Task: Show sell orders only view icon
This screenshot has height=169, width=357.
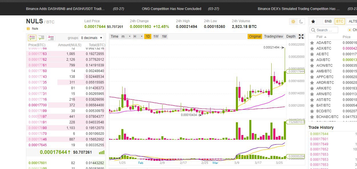Action: [51, 38]
